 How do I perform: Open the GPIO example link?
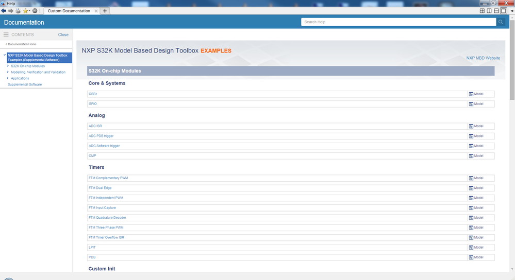93,104
